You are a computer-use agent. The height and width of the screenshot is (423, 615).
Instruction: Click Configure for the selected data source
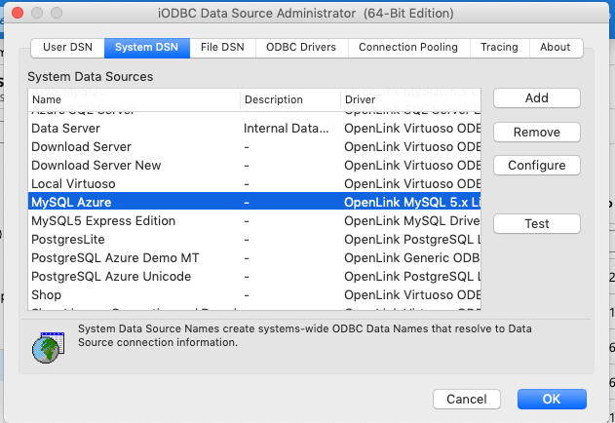tap(536, 166)
